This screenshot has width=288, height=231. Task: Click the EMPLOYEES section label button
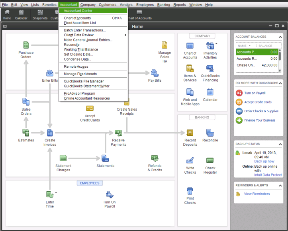(90, 183)
